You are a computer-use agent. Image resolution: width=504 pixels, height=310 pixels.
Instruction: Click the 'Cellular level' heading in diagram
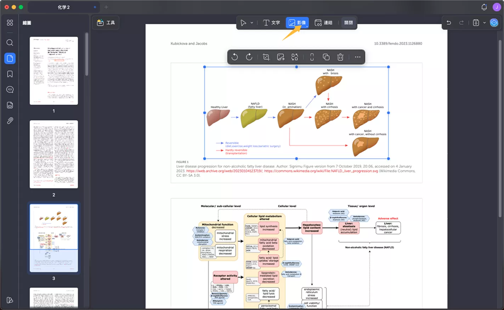287,206
